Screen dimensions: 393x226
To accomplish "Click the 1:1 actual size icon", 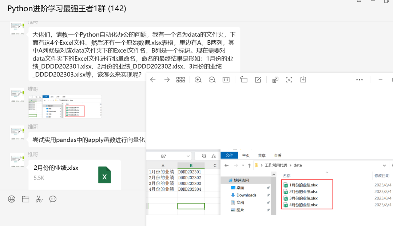I will point(227,79).
